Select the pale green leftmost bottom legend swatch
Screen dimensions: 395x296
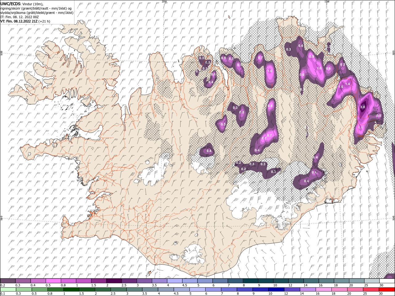[x=8, y=290]
